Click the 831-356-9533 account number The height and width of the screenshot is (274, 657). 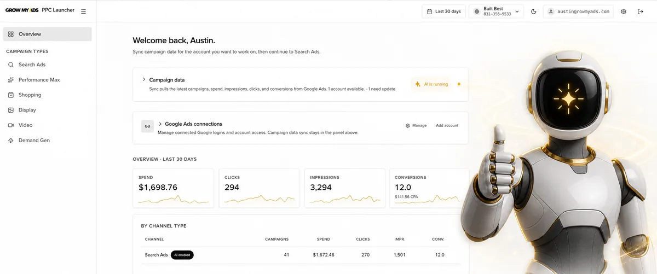tap(497, 14)
